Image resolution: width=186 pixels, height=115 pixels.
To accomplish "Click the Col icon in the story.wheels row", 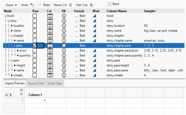I will 50,75.
